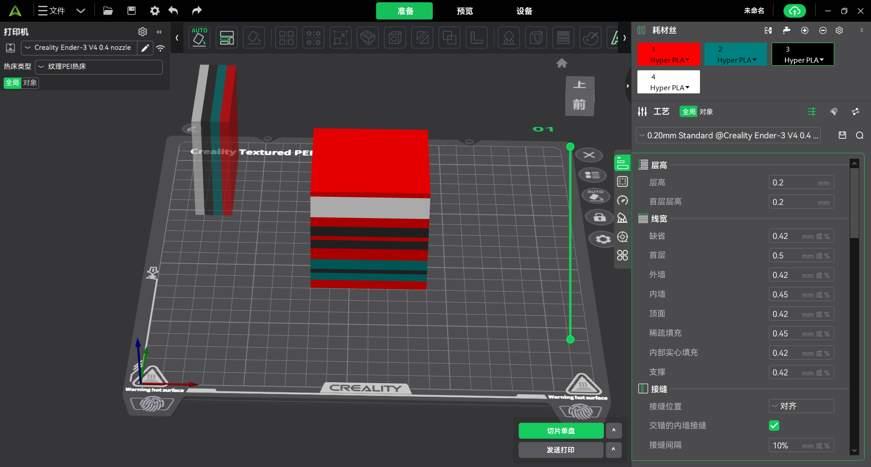Open the Creality Ender-3 V4 printer dropdown

79,48
